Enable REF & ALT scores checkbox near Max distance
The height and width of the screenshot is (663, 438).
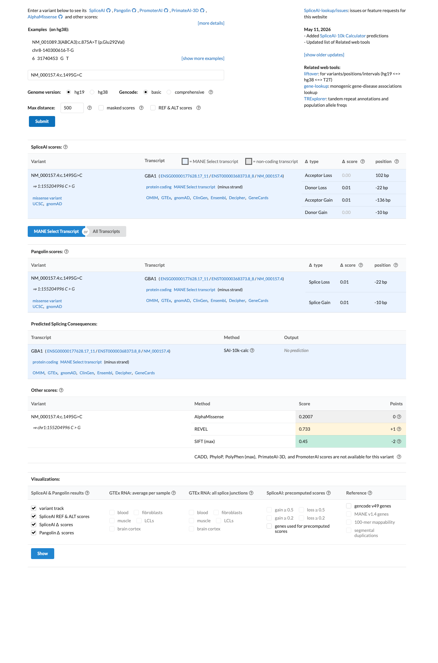153,108
